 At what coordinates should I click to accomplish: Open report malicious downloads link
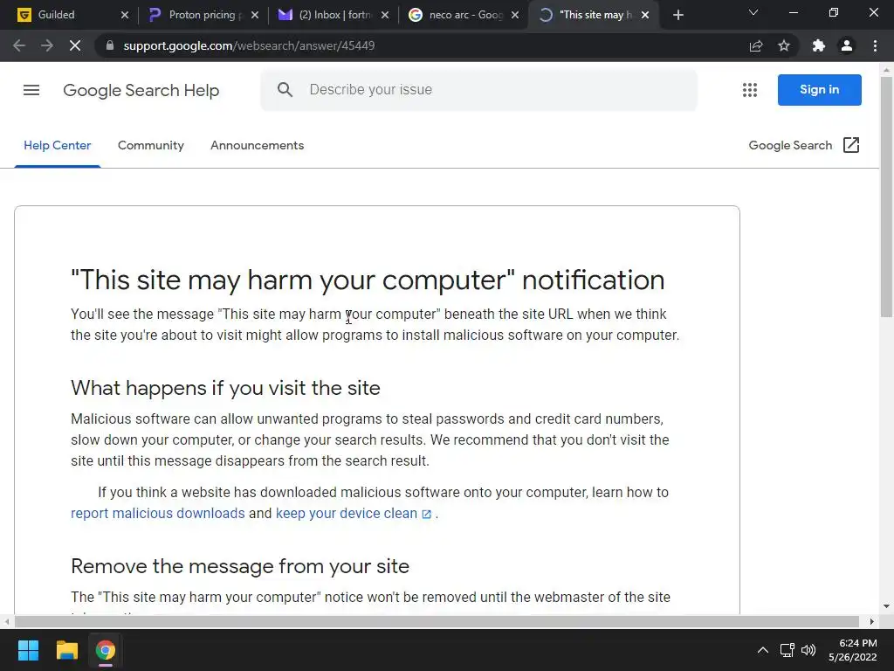(x=157, y=513)
